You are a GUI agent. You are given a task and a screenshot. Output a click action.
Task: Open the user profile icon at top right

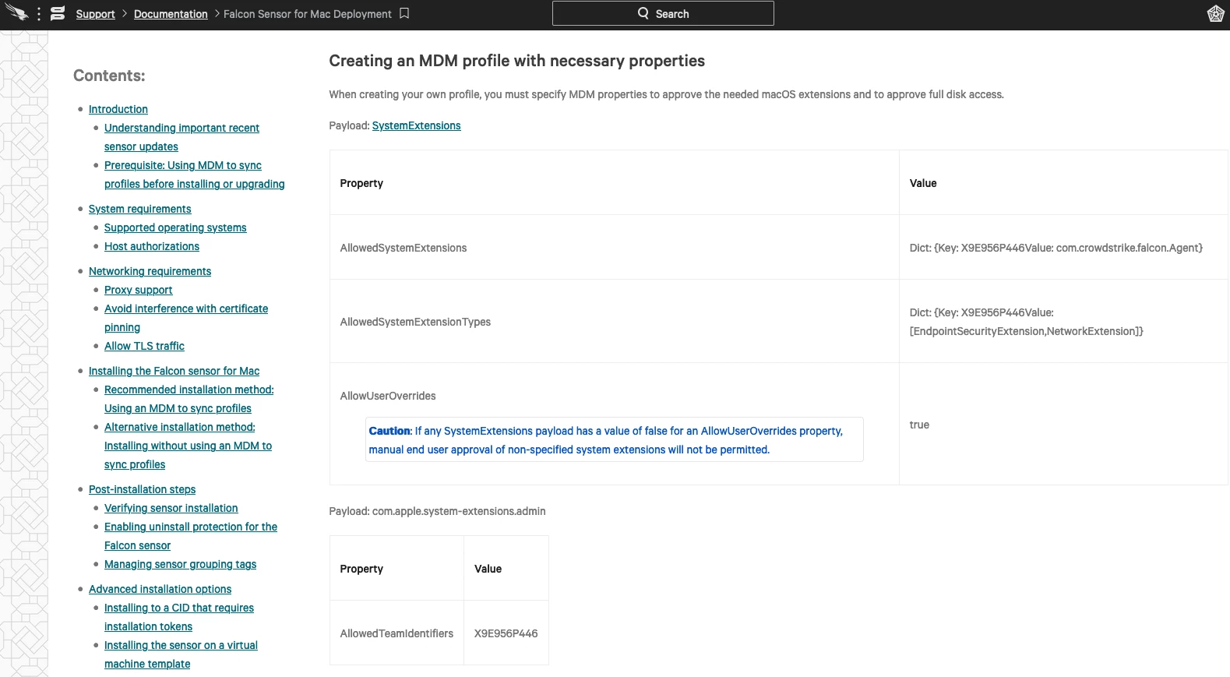point(1215,14)
